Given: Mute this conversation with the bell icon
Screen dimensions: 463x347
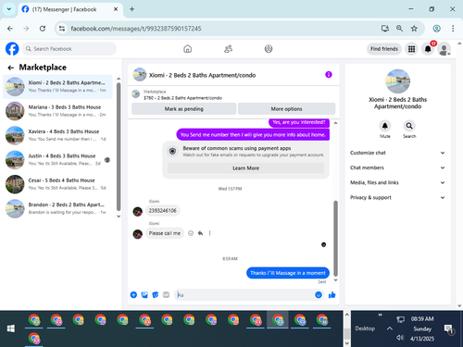Looking at the screenshot, I should pos(385,126).
